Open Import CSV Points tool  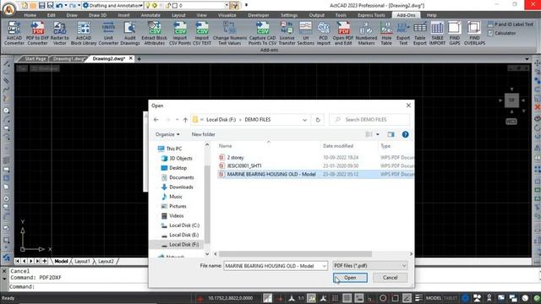pyautogui.click(x=180, y=33)
